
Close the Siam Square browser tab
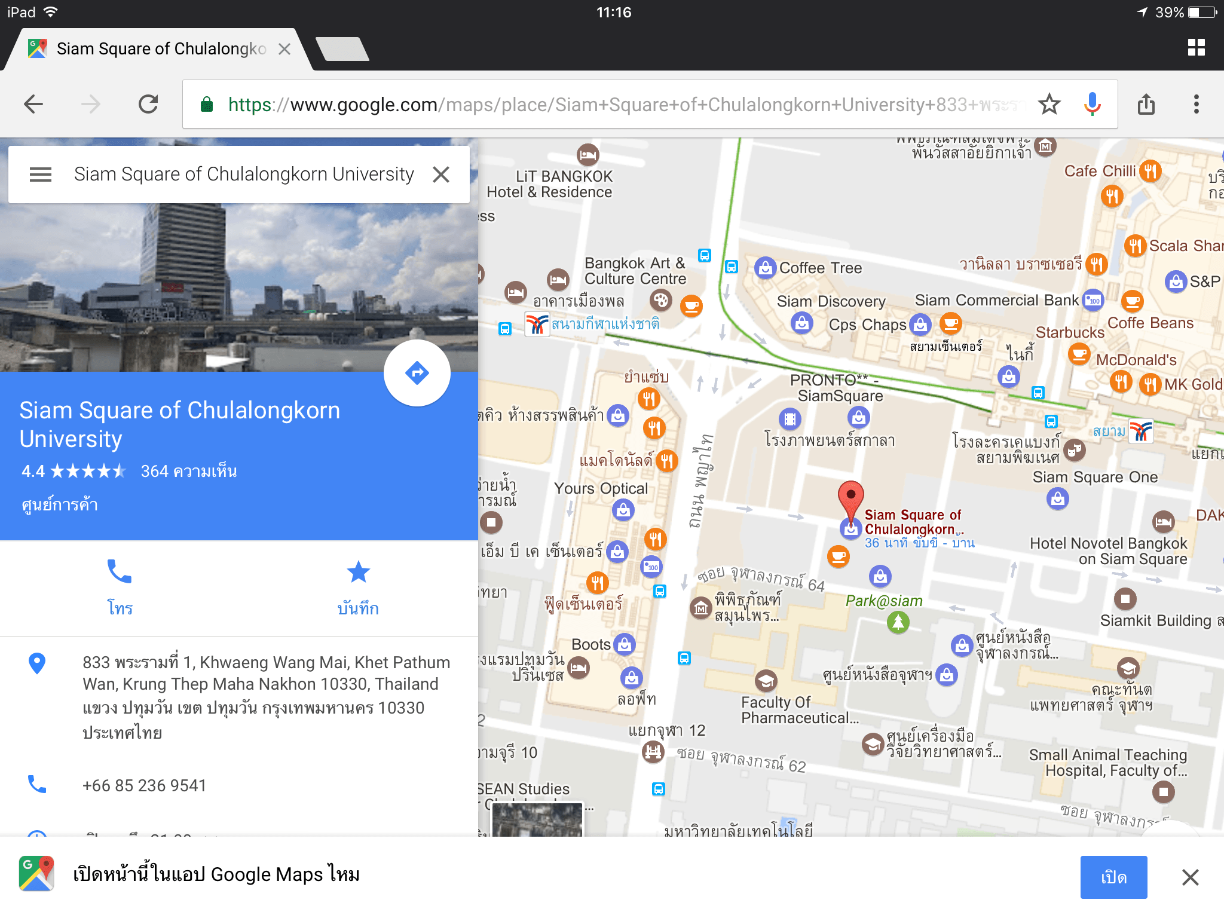click(284, 49)
